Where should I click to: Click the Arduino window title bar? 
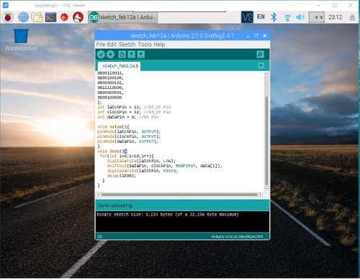182,36
